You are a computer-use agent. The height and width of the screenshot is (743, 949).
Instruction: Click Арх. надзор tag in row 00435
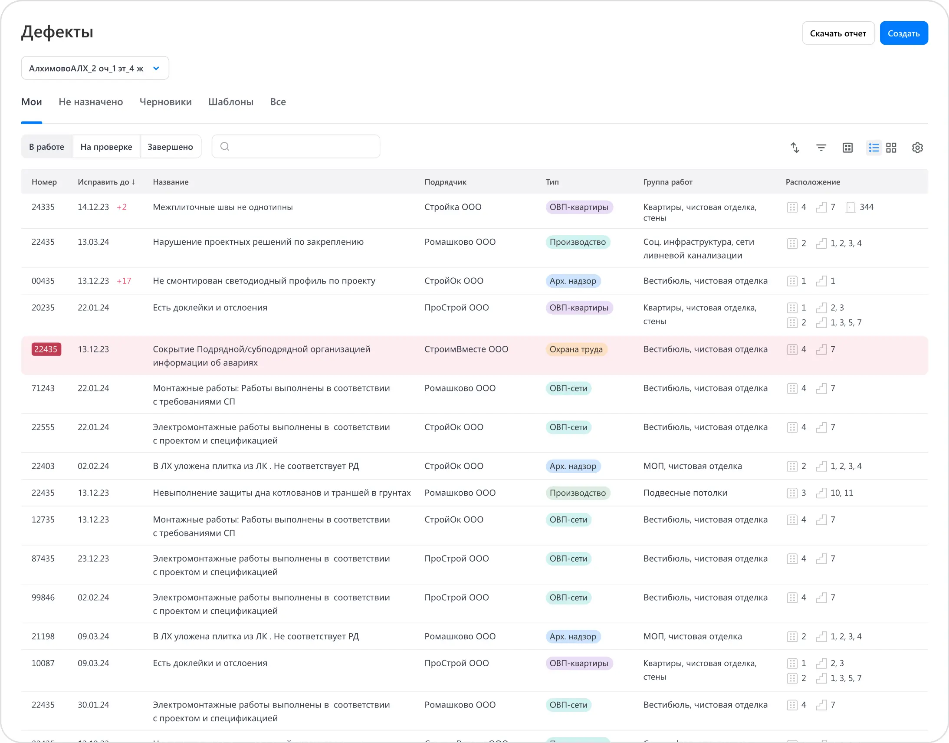coord(573,281)
